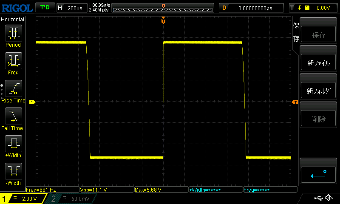Click the H 200us horizontal timebase readout
The height and width of the screenshot is (204, 340).
click(x=72, y=8)
